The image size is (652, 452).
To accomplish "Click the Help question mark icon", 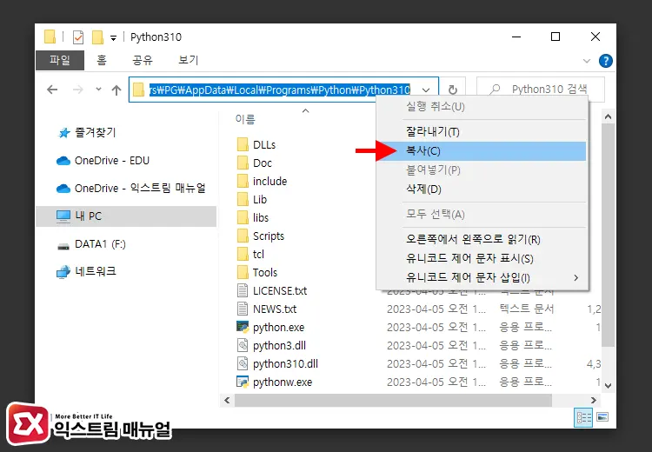I will 606,61.
